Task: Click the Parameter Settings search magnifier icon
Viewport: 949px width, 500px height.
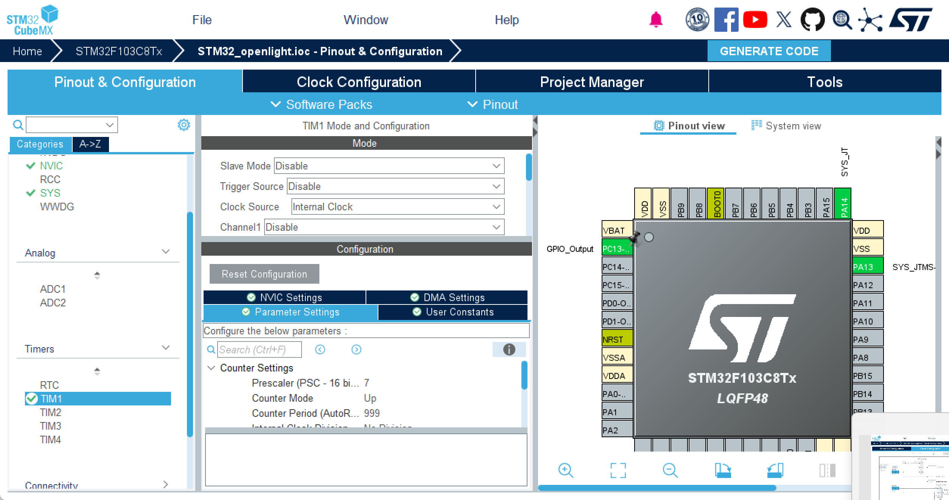Action: point(211,349)
